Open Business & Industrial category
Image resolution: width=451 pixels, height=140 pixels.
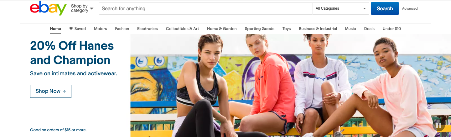click(x=318, y=28)
